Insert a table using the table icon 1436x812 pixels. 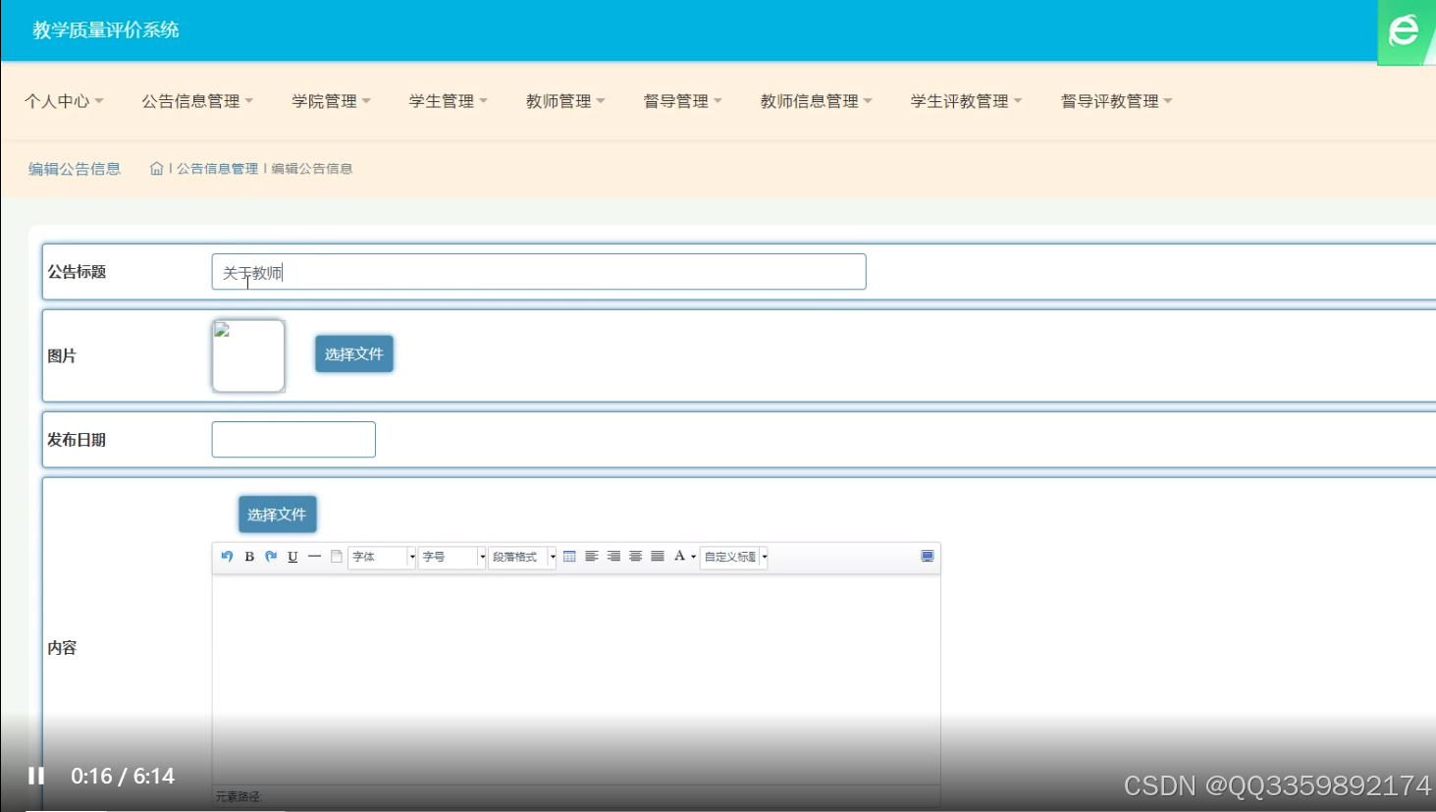pyautogui.click(x=569, y=556)
